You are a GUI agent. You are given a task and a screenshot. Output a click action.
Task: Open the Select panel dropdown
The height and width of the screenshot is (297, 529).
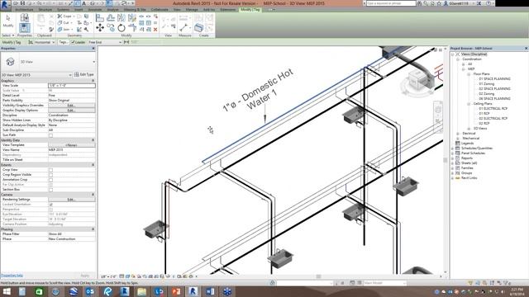(8, 35)
